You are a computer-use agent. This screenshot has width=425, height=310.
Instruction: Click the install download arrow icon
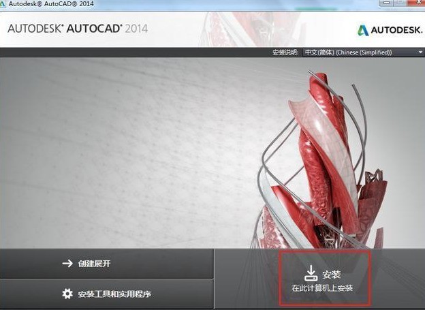pos(311,273)
